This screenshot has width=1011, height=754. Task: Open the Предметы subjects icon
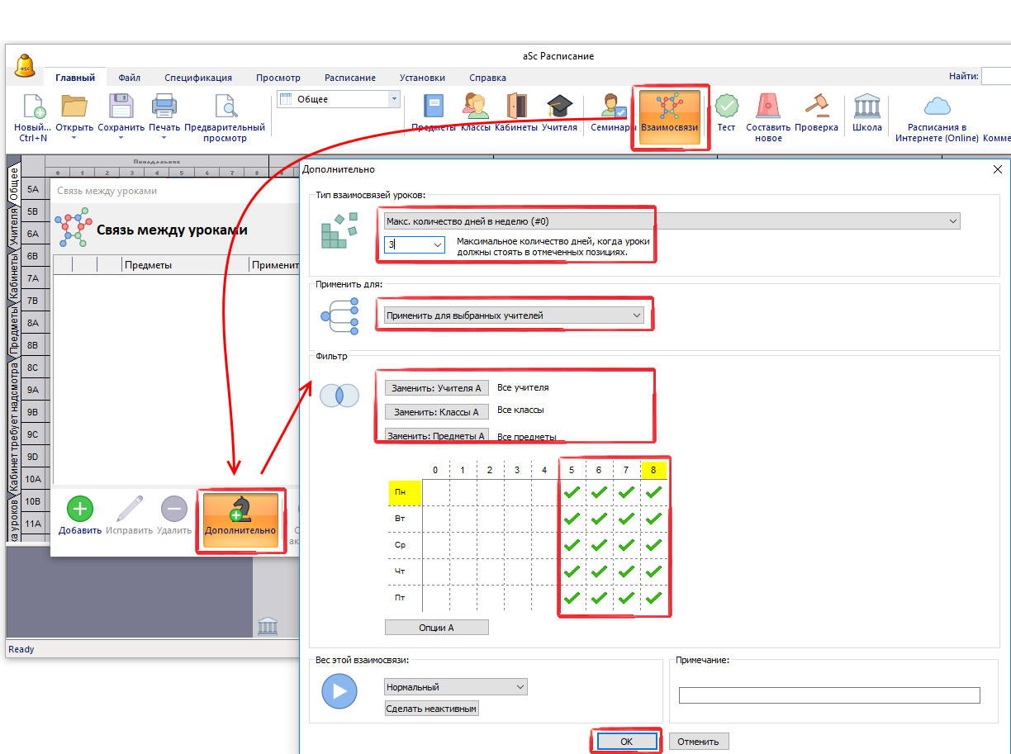click(434, 112)
